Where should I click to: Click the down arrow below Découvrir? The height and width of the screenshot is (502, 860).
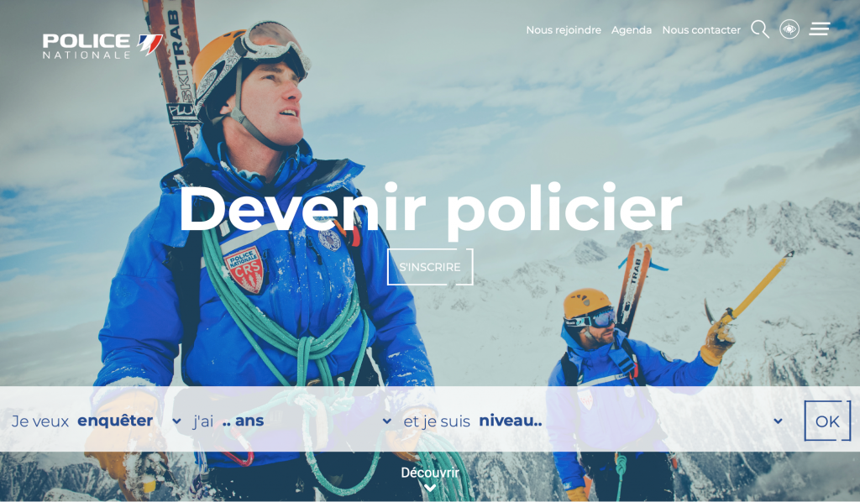[x=430, y=487]
